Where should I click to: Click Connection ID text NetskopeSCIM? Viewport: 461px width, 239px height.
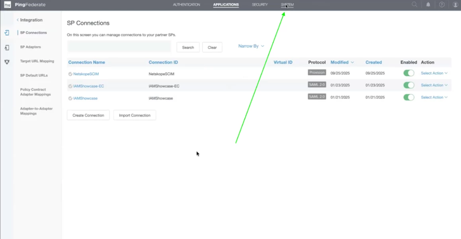(161, 74)
